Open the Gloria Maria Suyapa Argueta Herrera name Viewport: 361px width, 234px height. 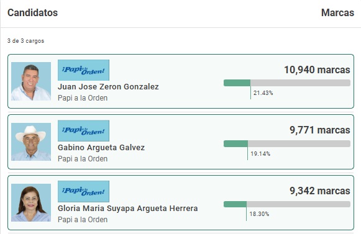pyautogui.click(x=128, y=209)
